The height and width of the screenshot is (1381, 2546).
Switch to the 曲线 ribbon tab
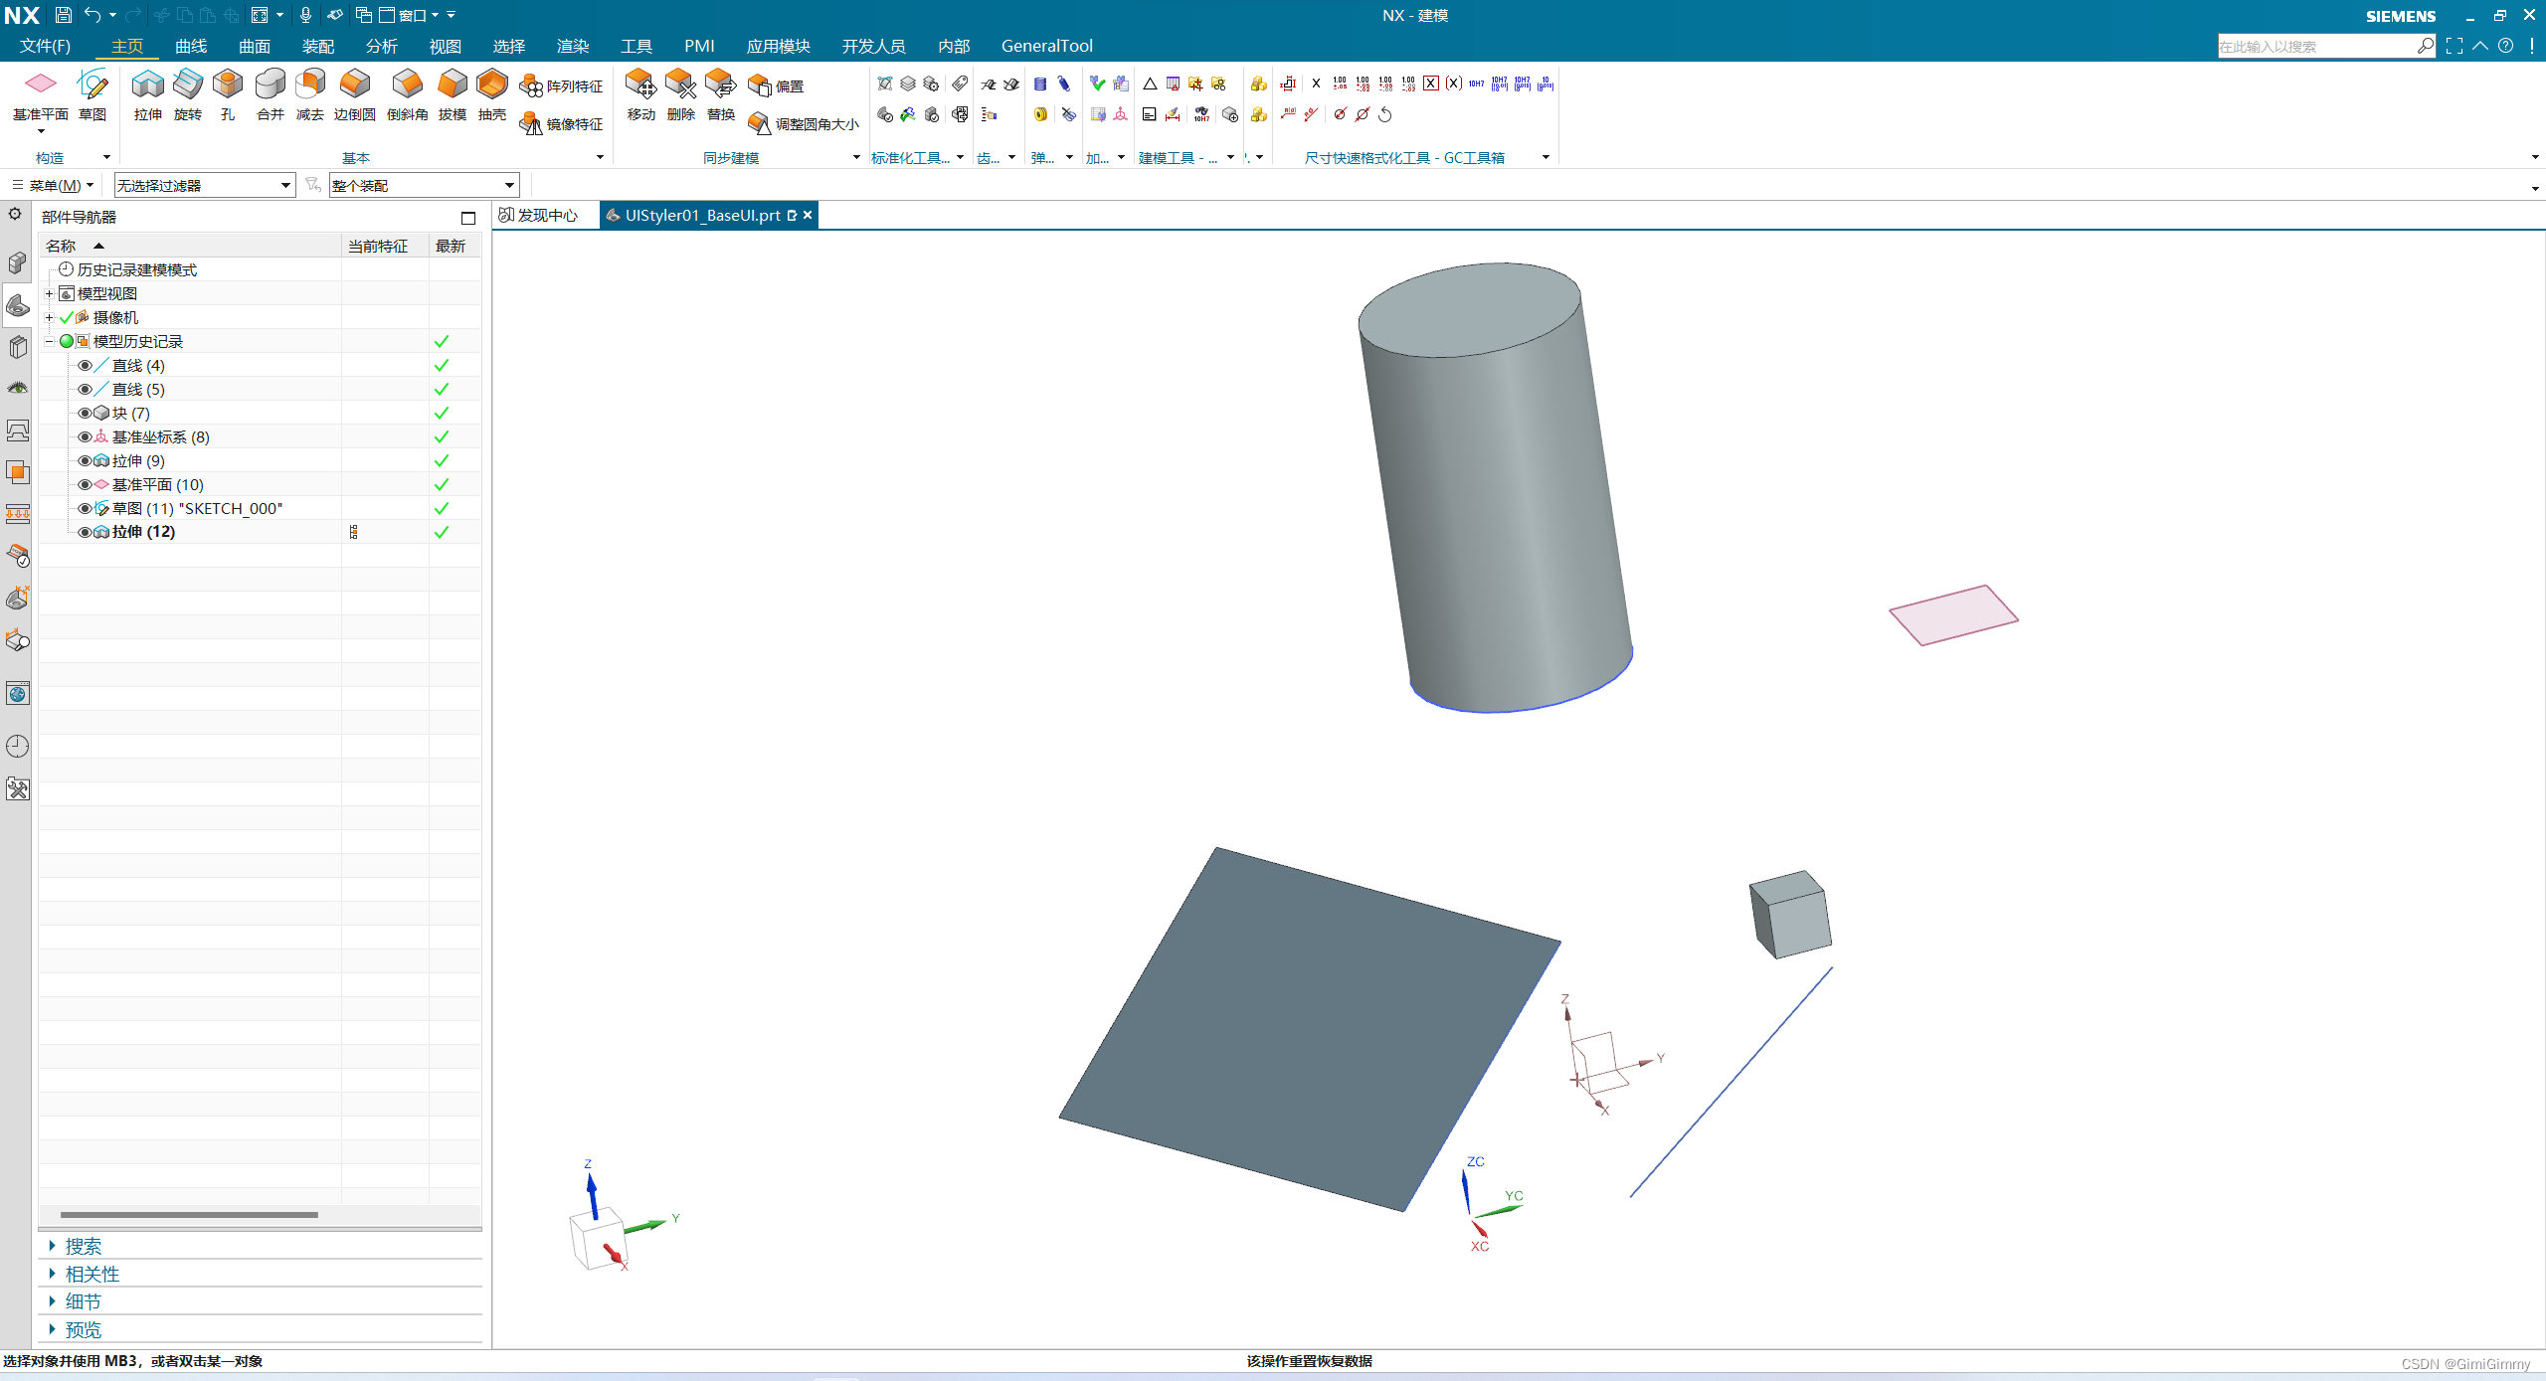191,46
